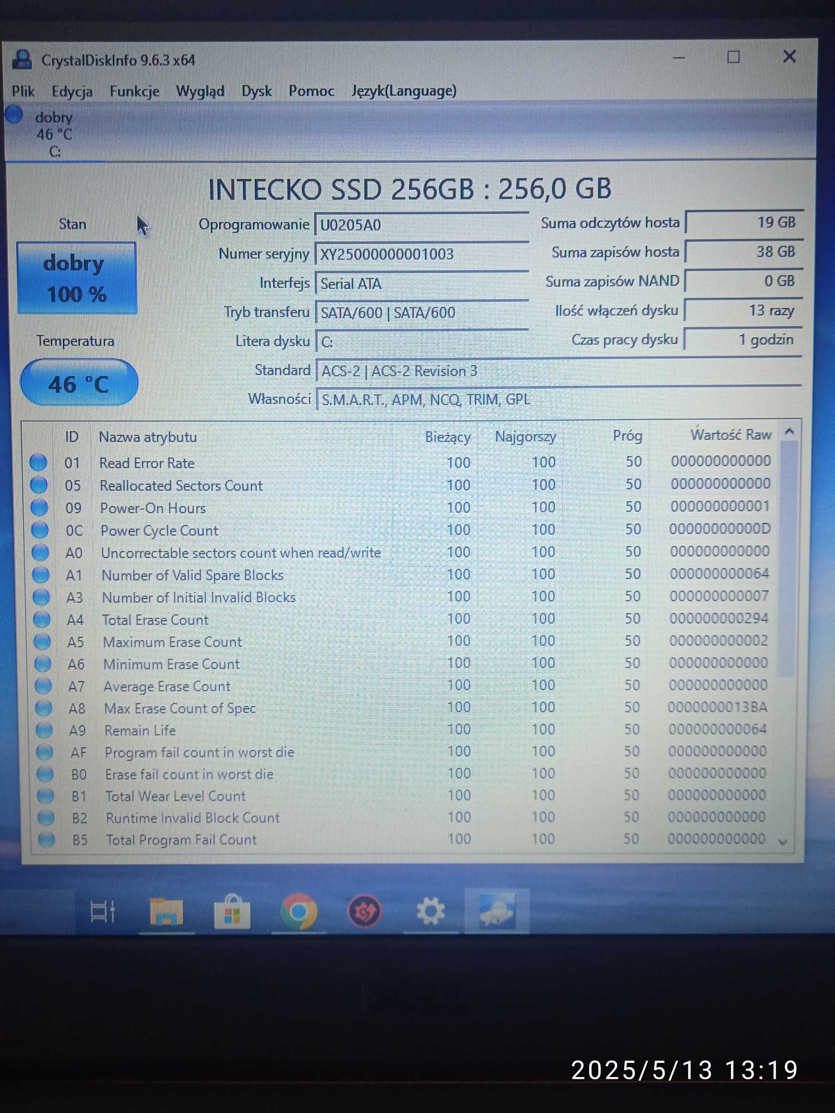Open the Wygląd menu

pos(200,91)
